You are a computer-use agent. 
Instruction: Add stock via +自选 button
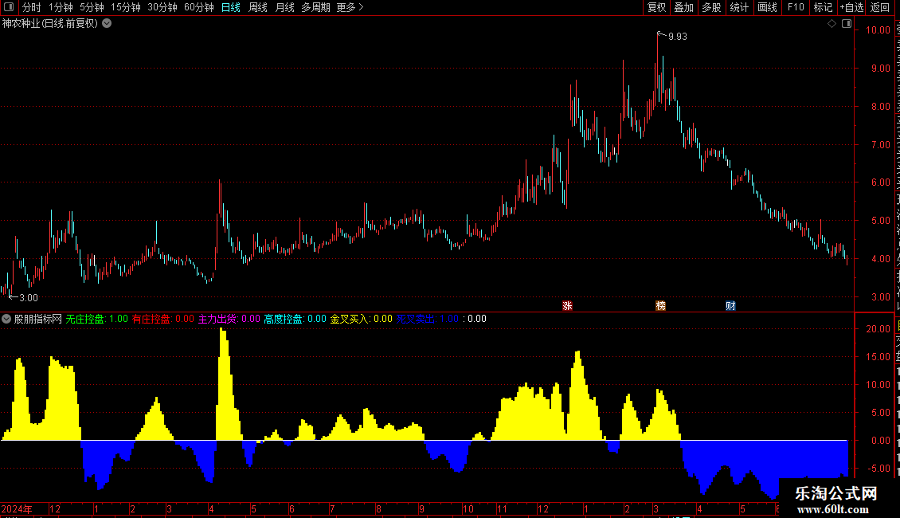(851, 7)
